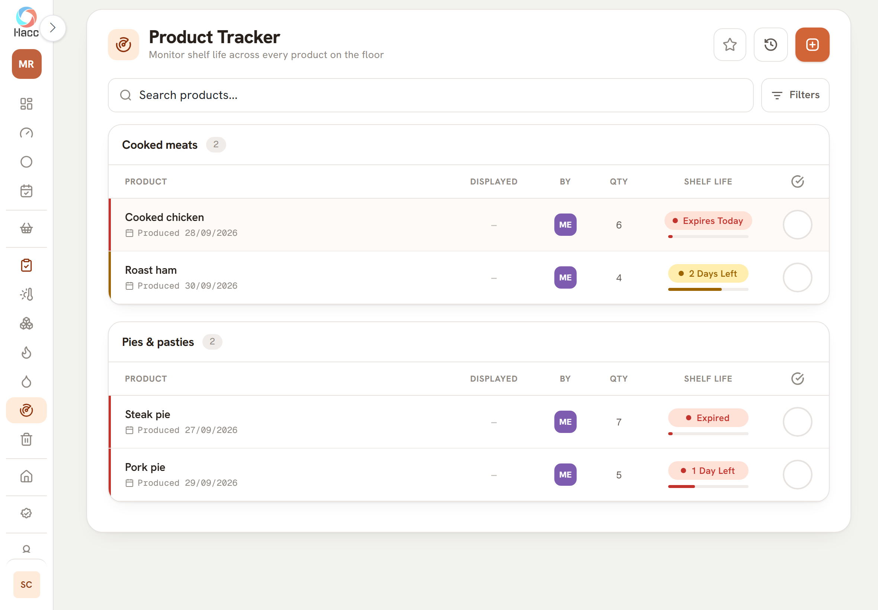Screen dimensions: 878x610
Task: Click the ME avatar on Pork pie row
Action: 565,475
